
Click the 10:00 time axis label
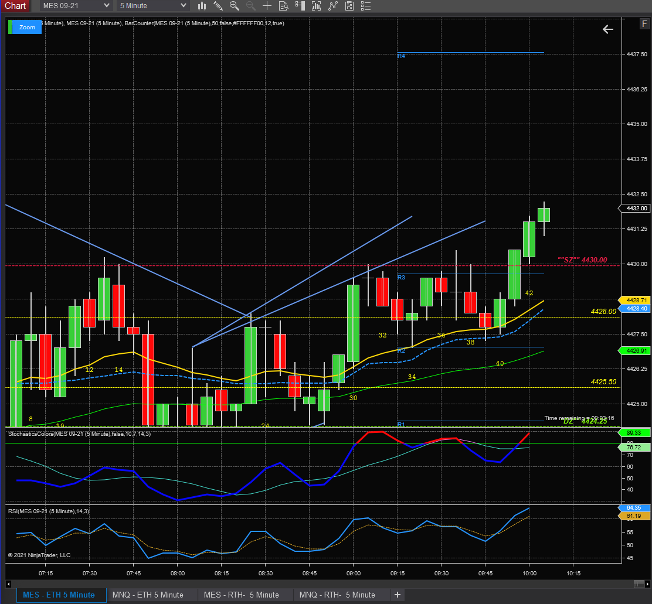(529, 574)
